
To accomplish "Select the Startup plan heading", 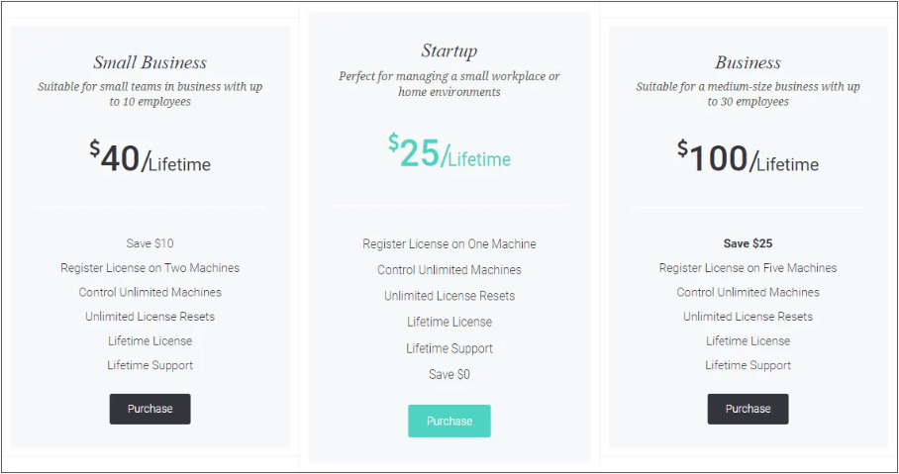I will [449, 51].
